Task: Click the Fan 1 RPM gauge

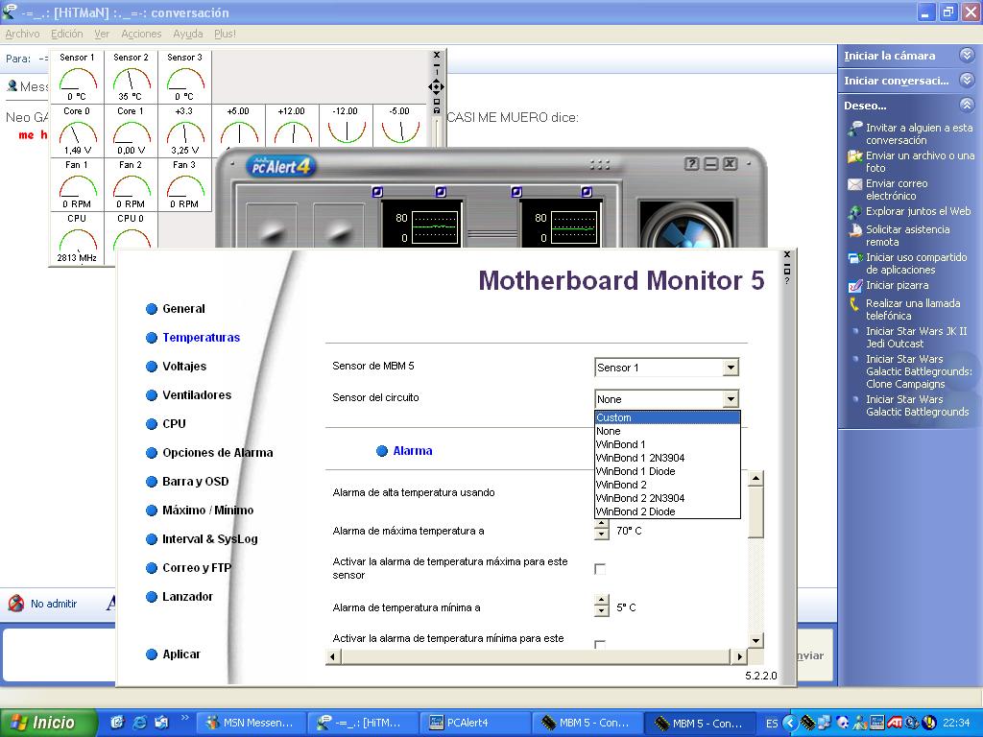Action: pos(77,185)
